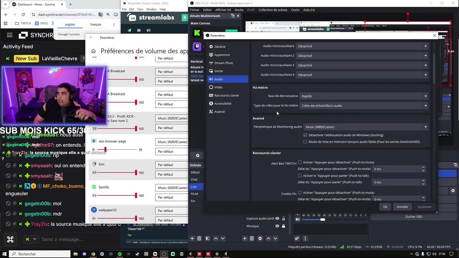Enable Push-to-mute for Credits Fin

(300, 192)
